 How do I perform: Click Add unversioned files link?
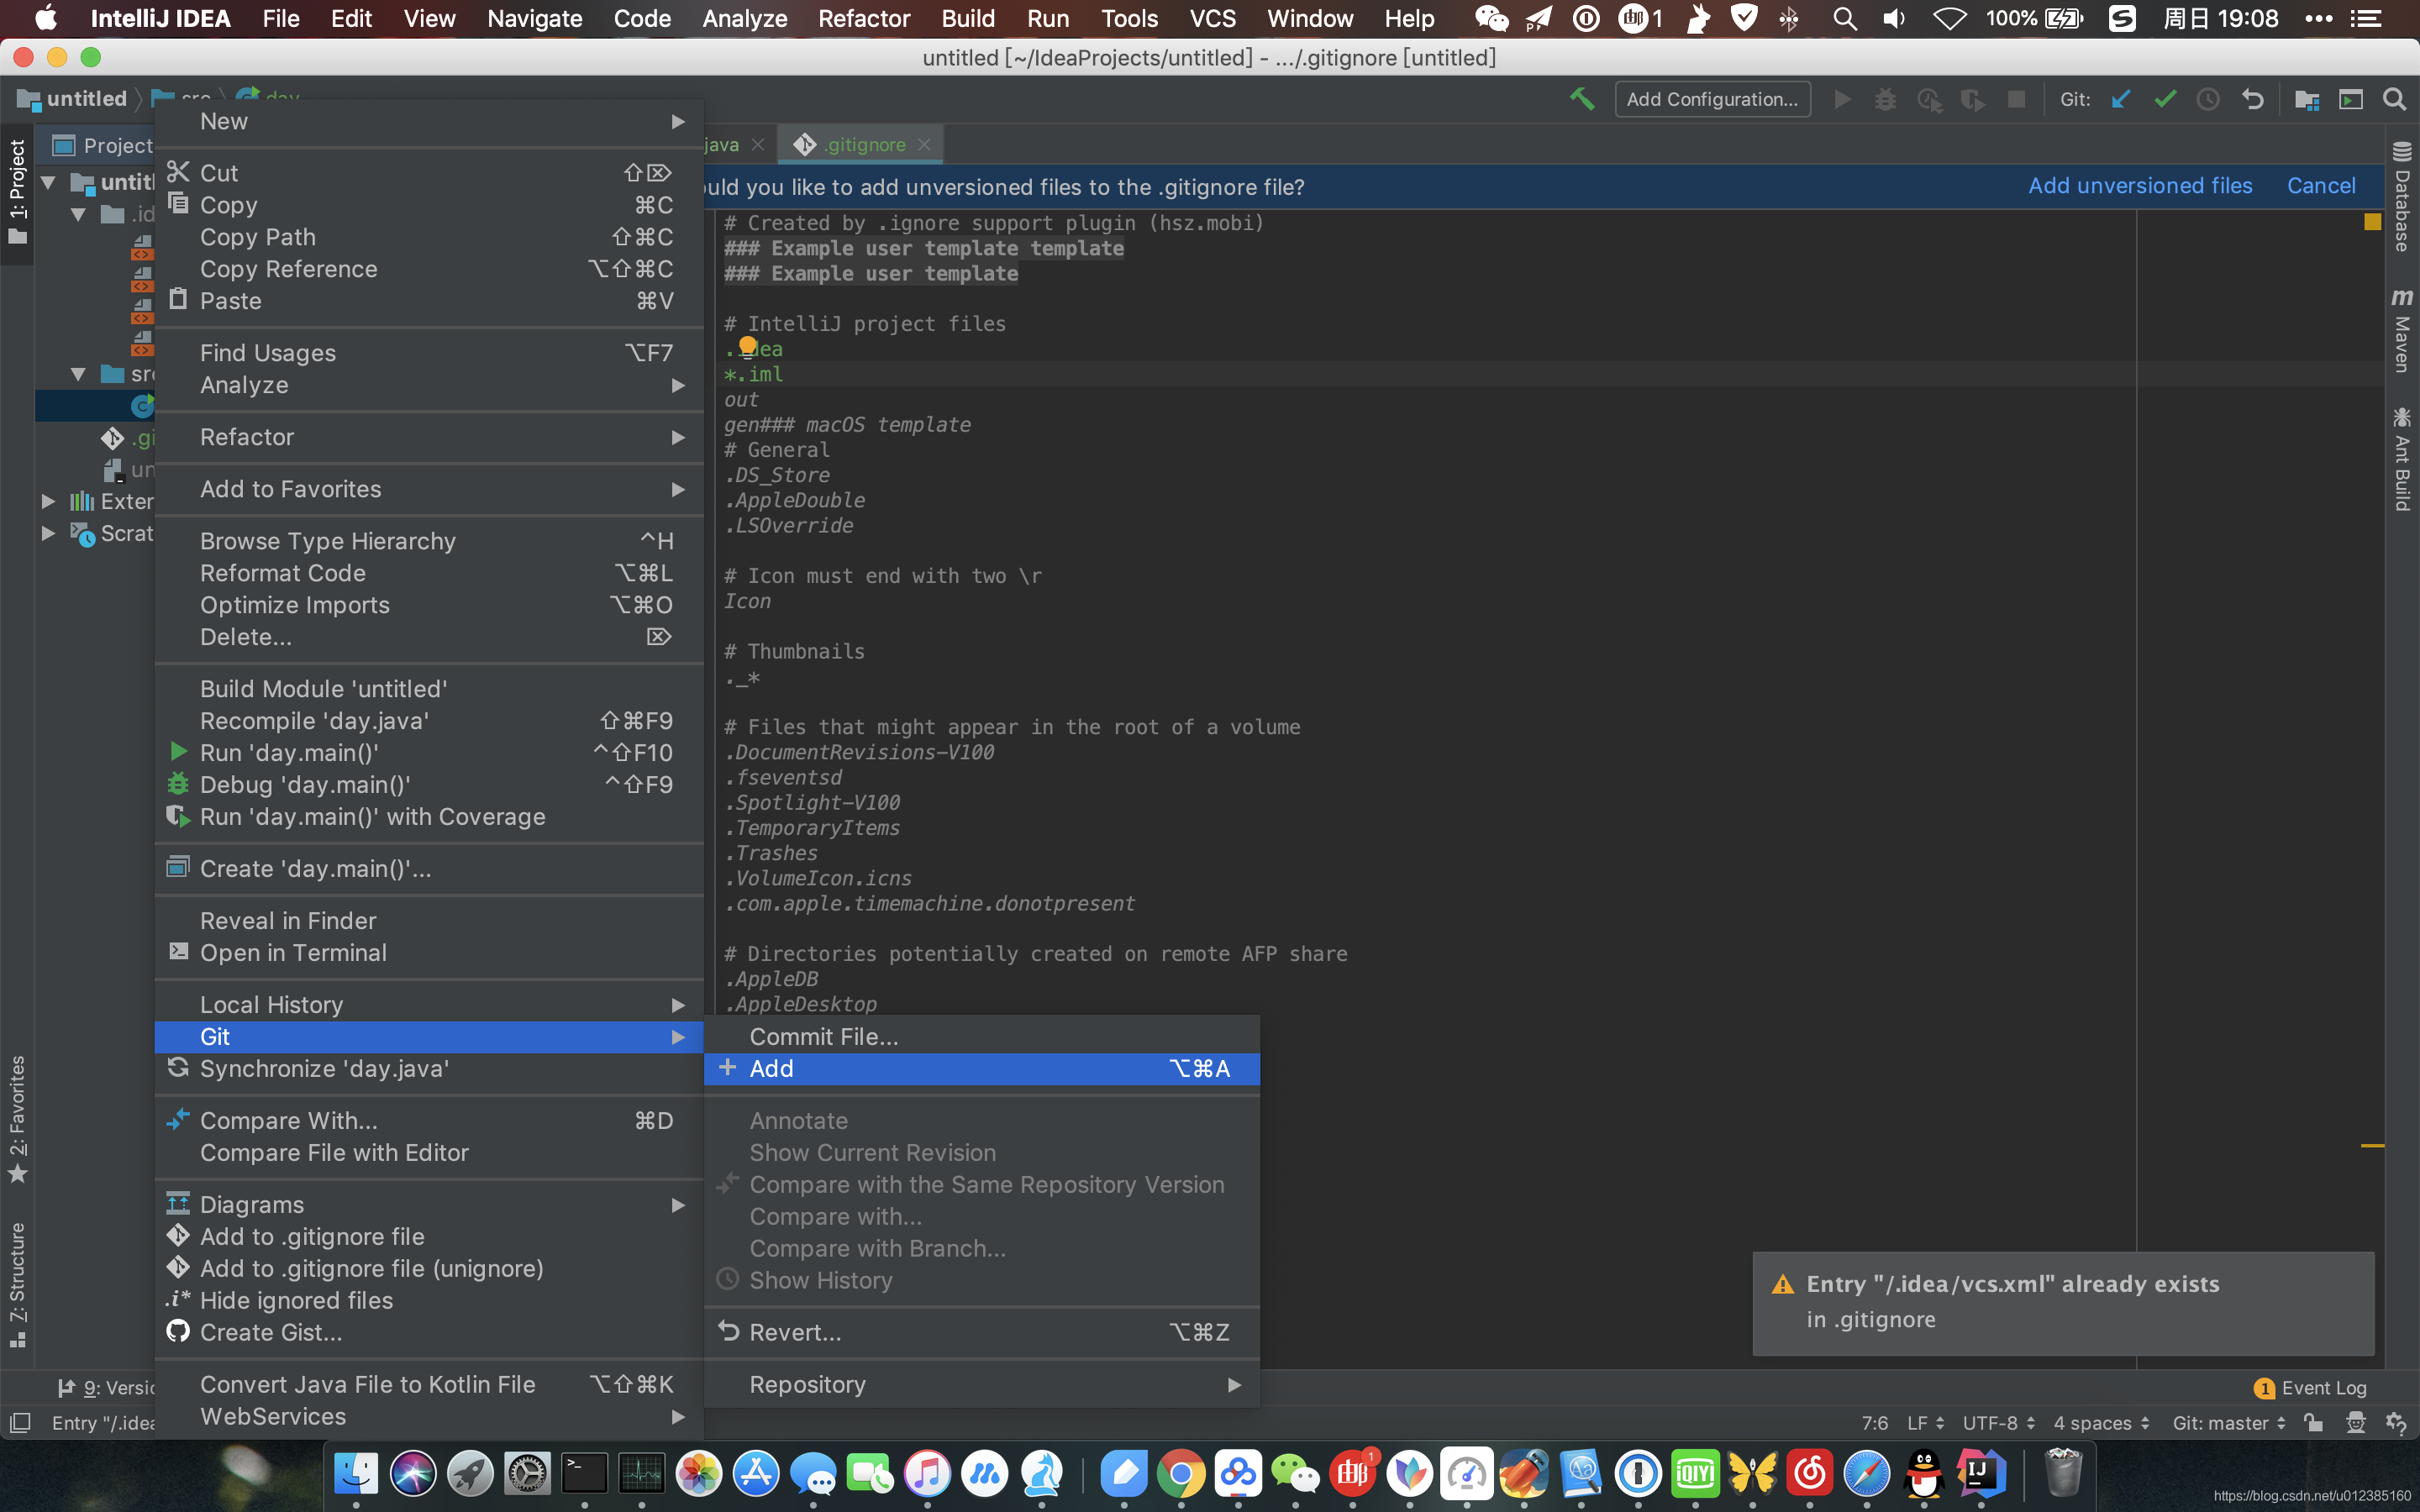(x=2140, y=186)
